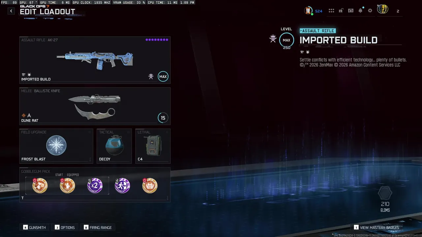The height and width of the screenshot is (237, 422).
Task: Select the Ballistic Knife melee slot
Action: pyautogui.click(x=95, y=106)
